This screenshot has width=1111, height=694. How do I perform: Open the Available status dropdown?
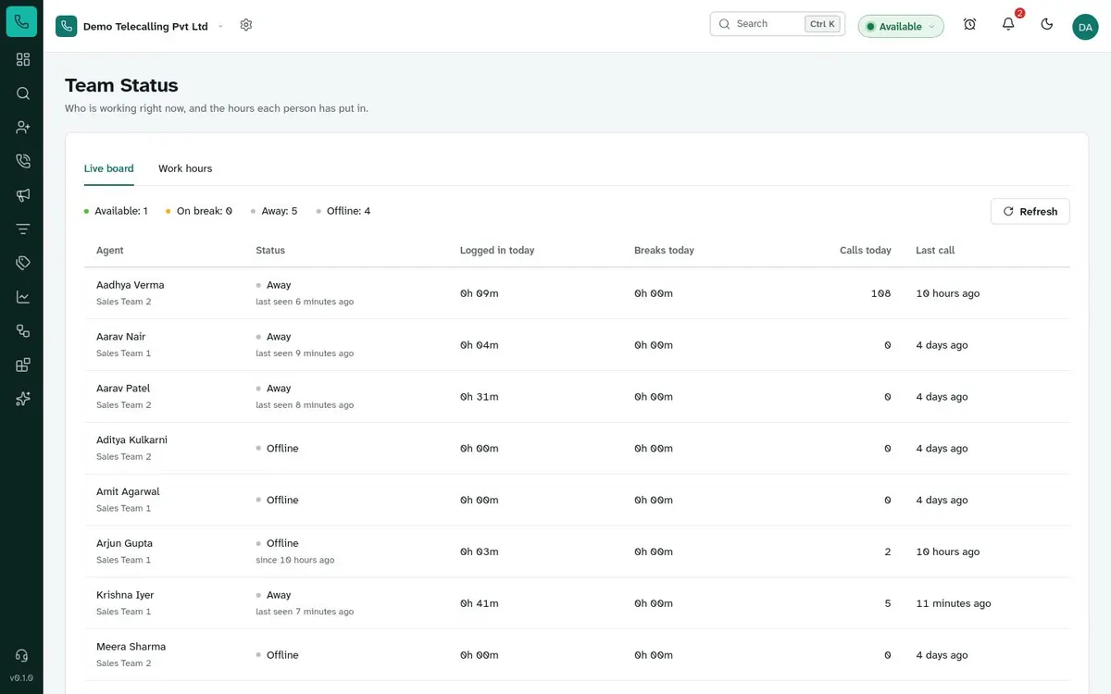901,26
